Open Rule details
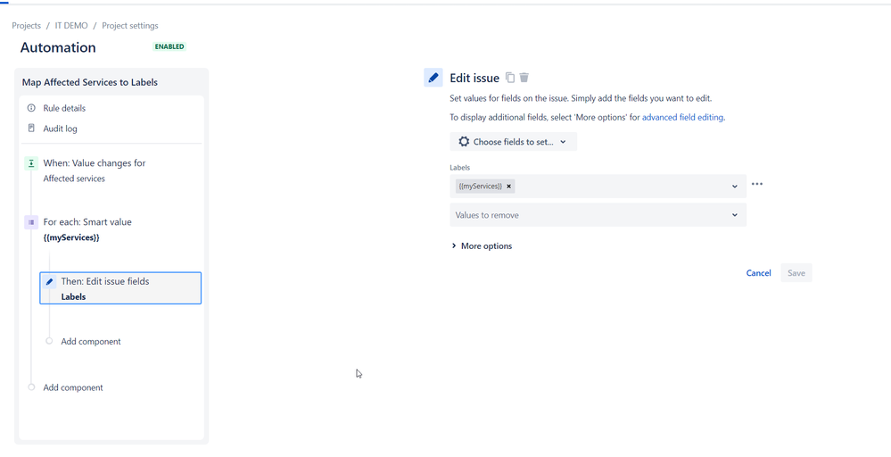 (64, 108)
